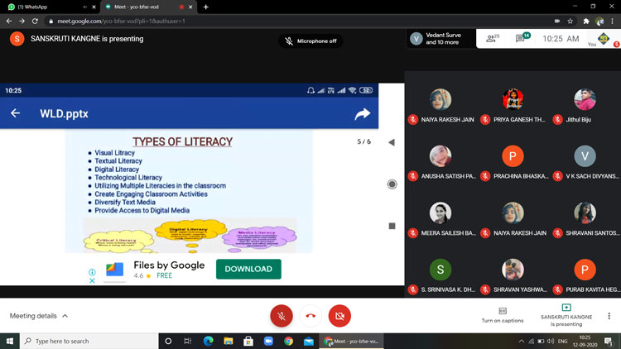Reload the Google Meet page
621x349 pixels.
[34, 21]
